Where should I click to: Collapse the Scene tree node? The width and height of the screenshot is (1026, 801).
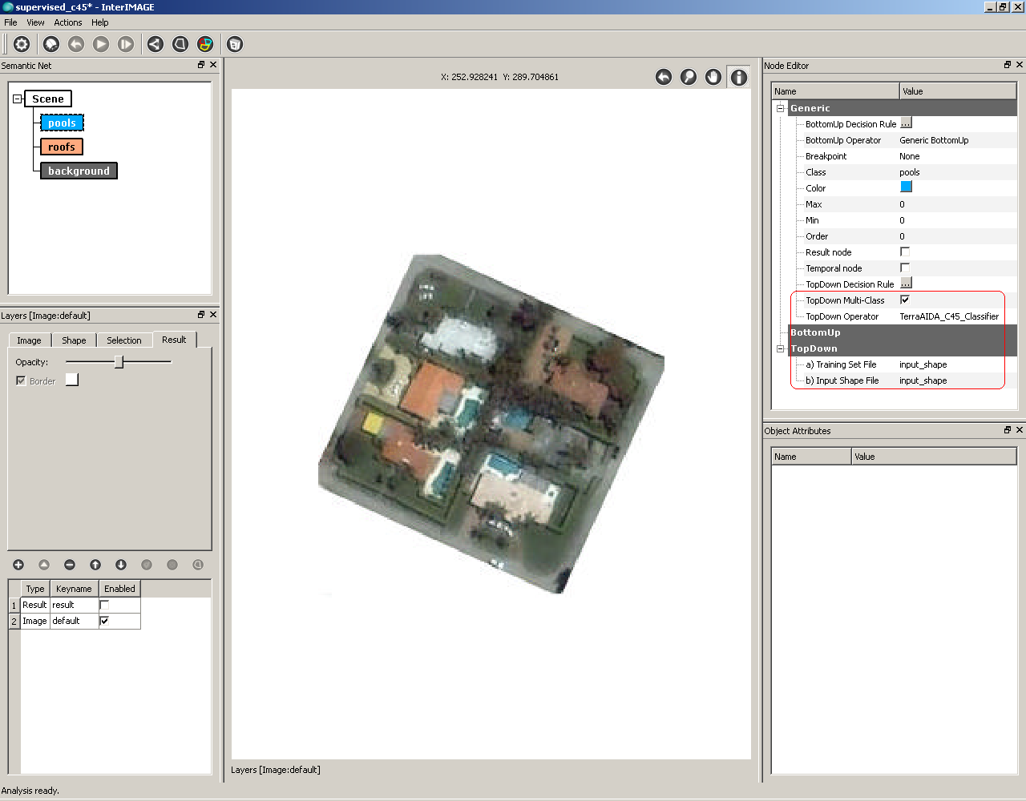pyautogui.click(x=18, y=99)
